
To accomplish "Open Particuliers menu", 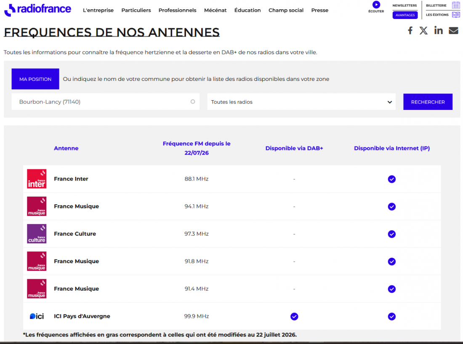I will tap(136, 11).
